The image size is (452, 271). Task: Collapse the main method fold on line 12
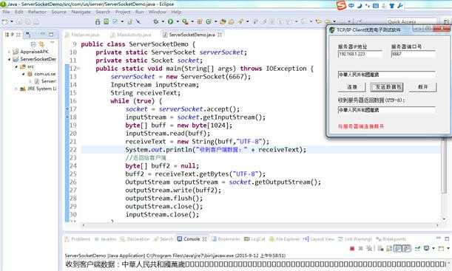click(78, 69)
